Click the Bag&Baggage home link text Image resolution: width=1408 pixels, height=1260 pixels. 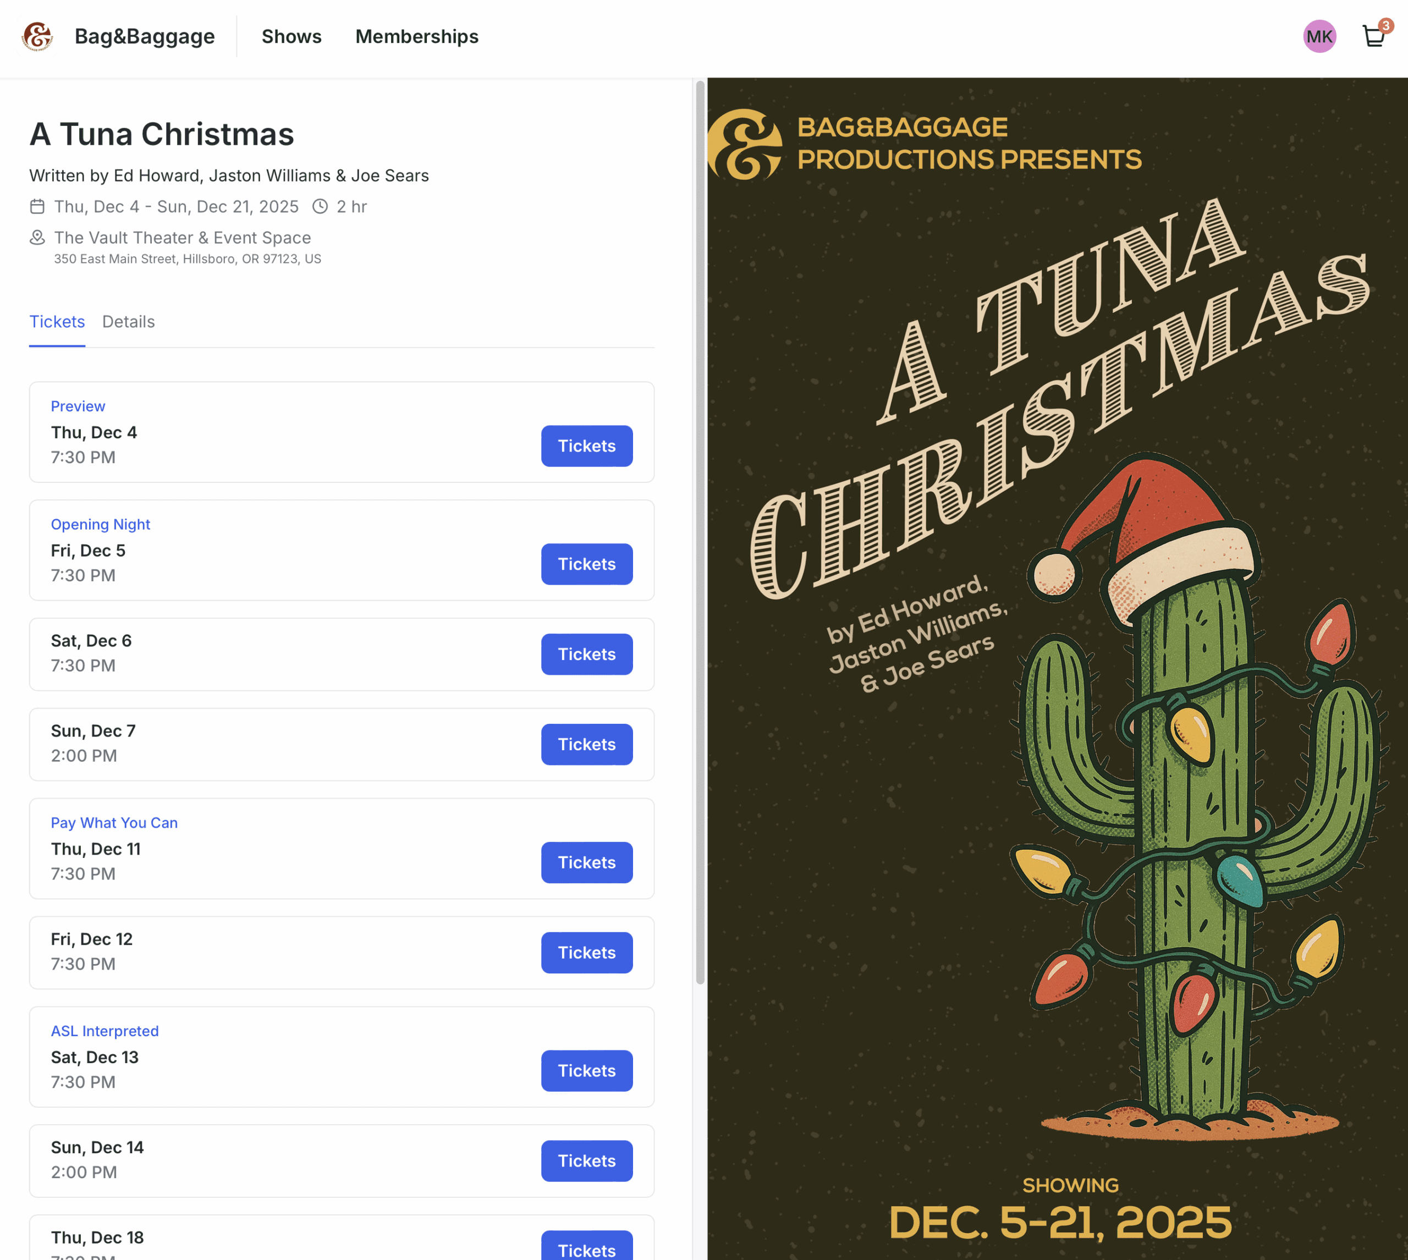click(x=145, y=36)
